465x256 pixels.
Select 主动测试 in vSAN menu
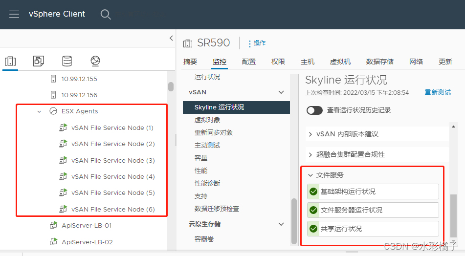[x=207, y=145]
